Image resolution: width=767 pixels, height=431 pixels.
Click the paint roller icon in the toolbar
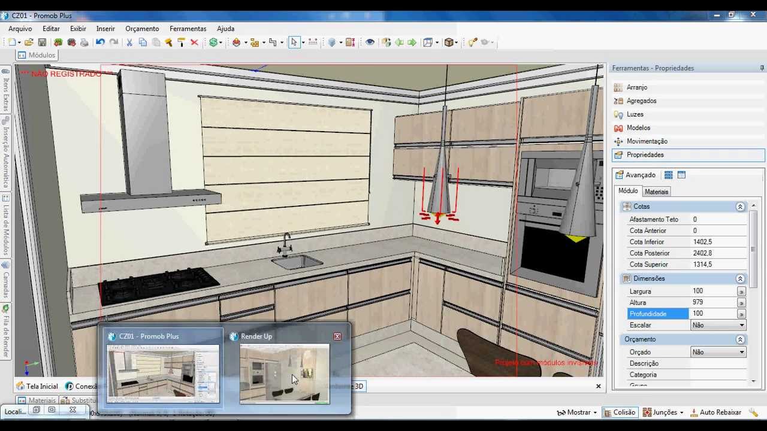coord(181,42)
